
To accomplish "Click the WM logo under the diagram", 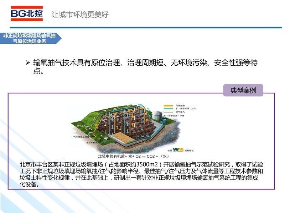I will [x=177, y=150].
